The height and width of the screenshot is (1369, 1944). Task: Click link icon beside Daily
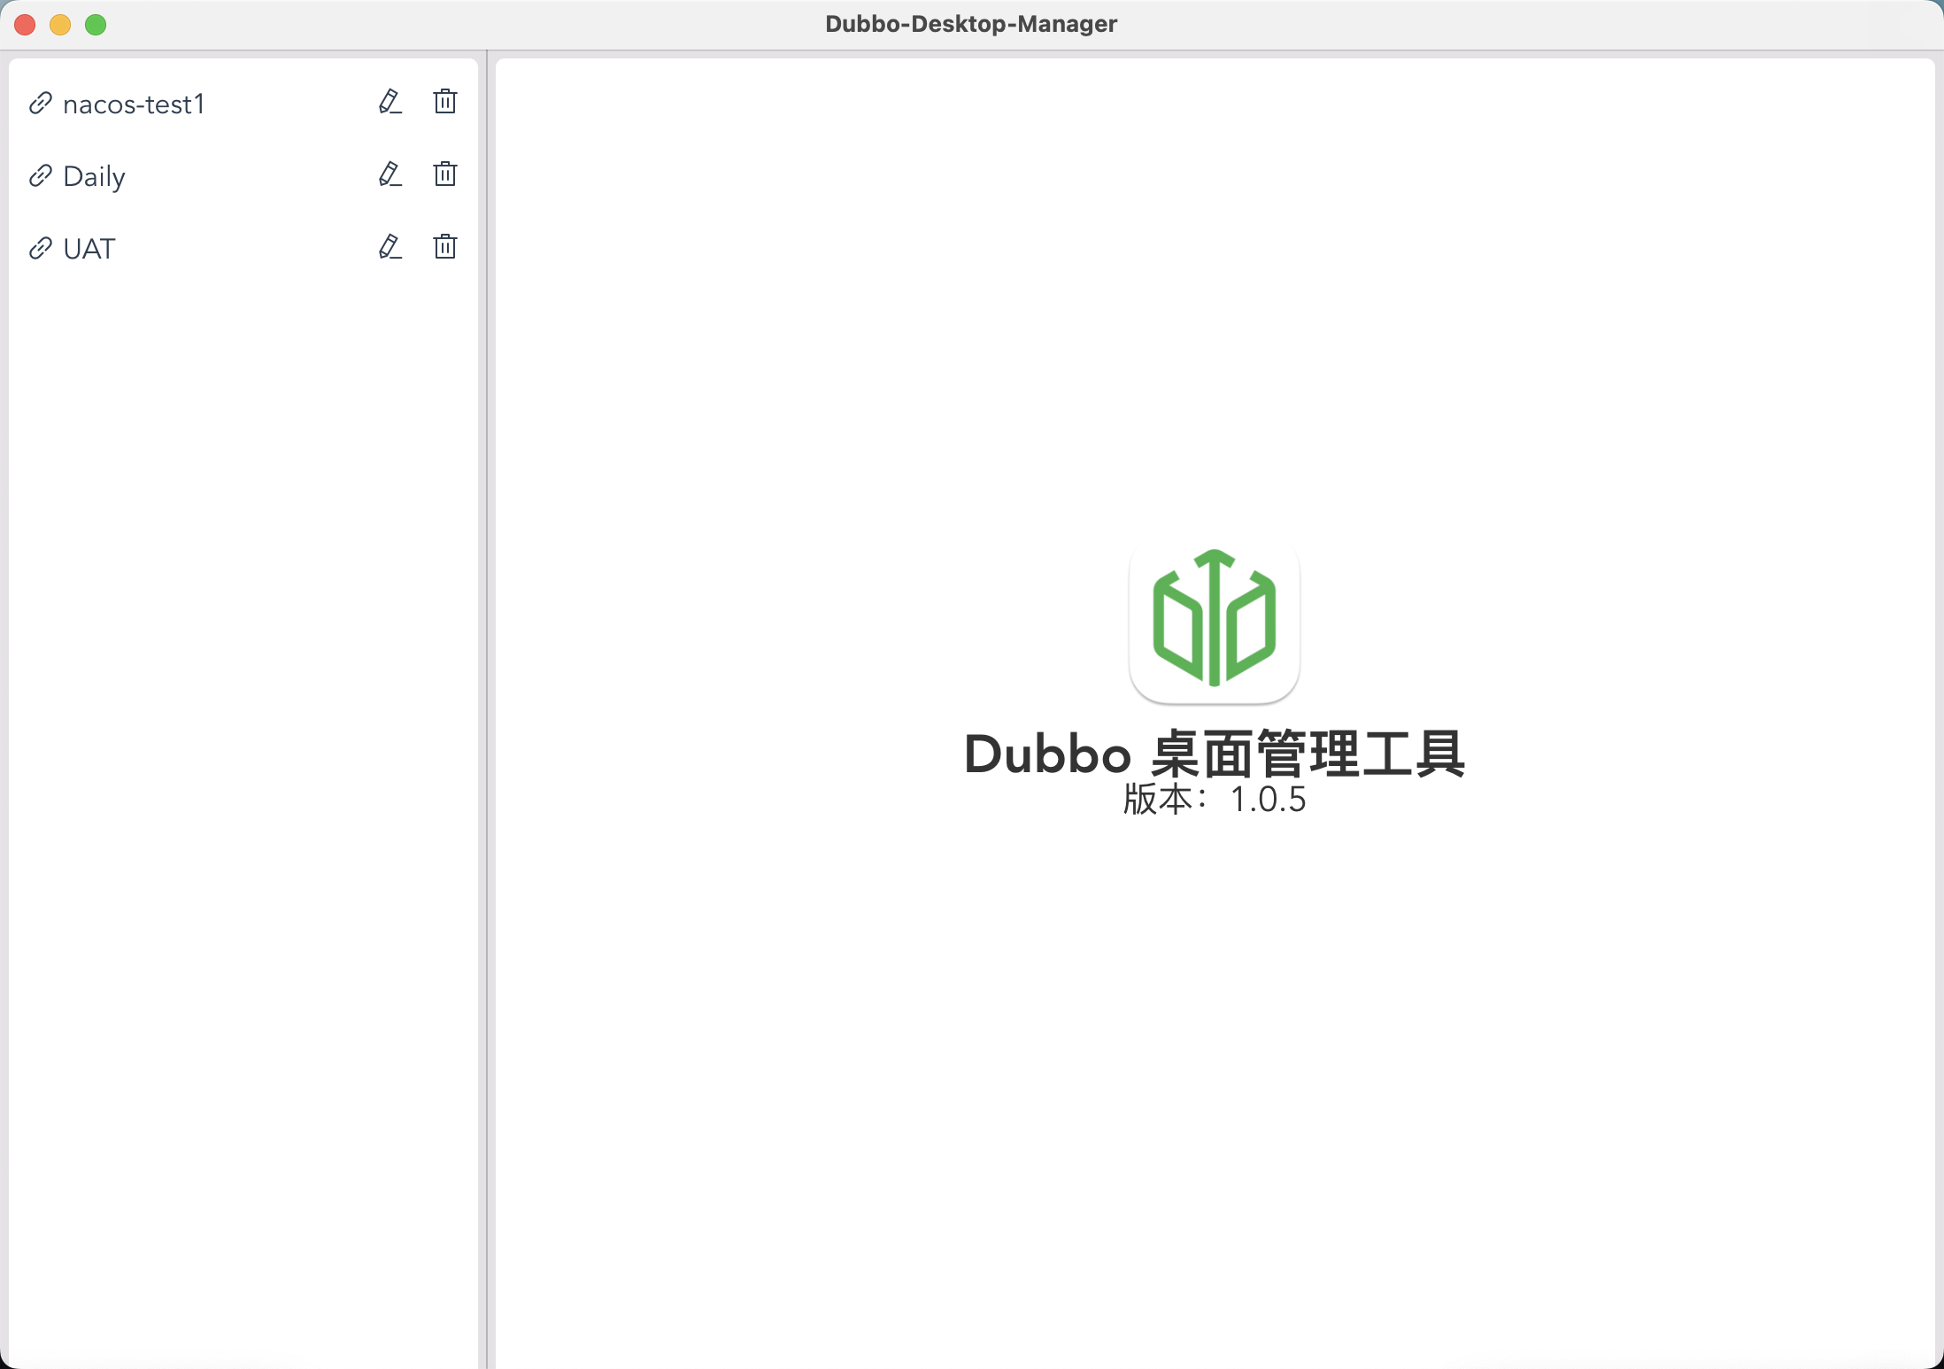coord(41,176)
